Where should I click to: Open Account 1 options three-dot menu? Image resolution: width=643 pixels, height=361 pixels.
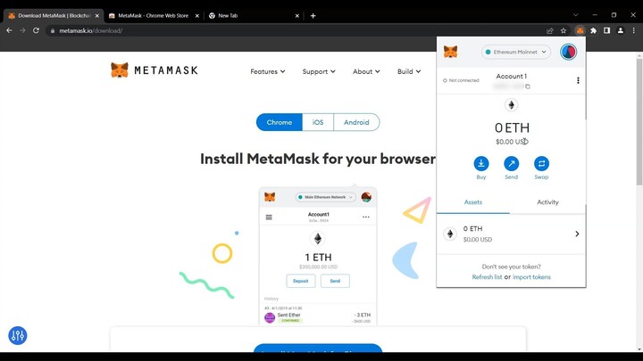(x=578, y=80)
